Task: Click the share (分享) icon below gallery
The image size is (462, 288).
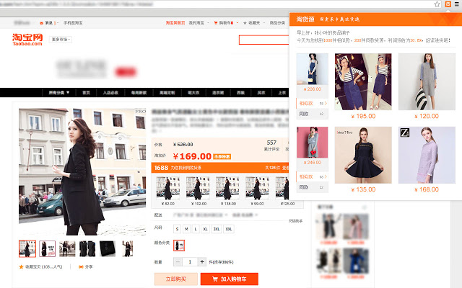Action: [x=81, y=267]
